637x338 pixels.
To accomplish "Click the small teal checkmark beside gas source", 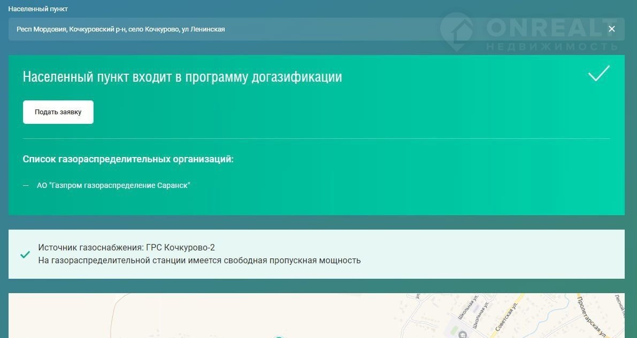I will click(25, 255).
